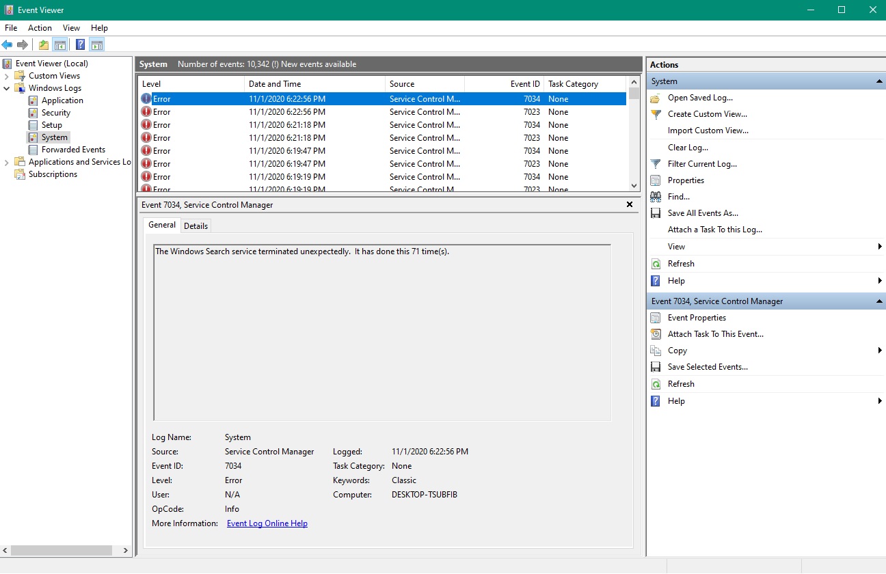The width and height of the screenshot is (886, 574).
Task: Collapse the System actions section header
Action: point(879,81)
